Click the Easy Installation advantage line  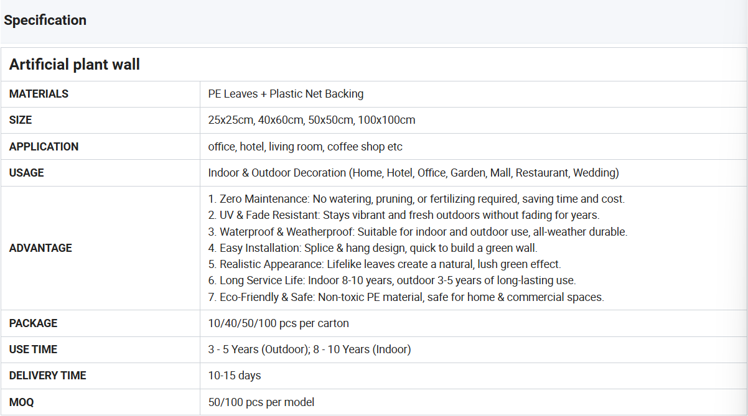point(372,248)
